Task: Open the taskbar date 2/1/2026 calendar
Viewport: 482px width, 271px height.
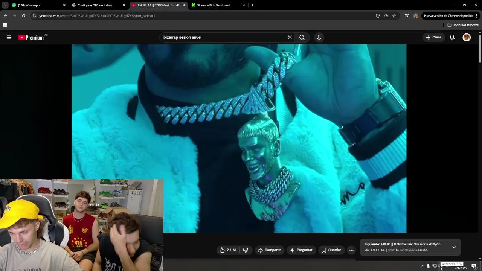Action: (461, 268)
